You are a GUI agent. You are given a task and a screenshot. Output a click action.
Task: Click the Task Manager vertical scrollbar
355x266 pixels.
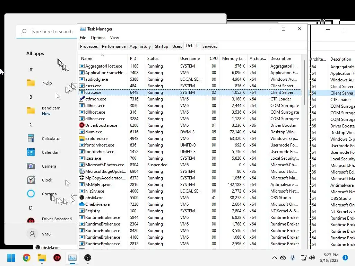point(305,82)
